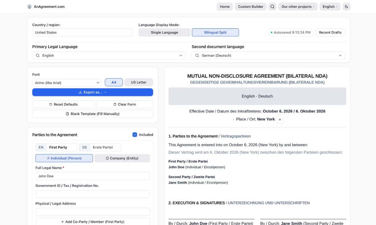Viewport: 376px width, 225px height.
Task: Click the Country / region field with United States
Action: 82,32
